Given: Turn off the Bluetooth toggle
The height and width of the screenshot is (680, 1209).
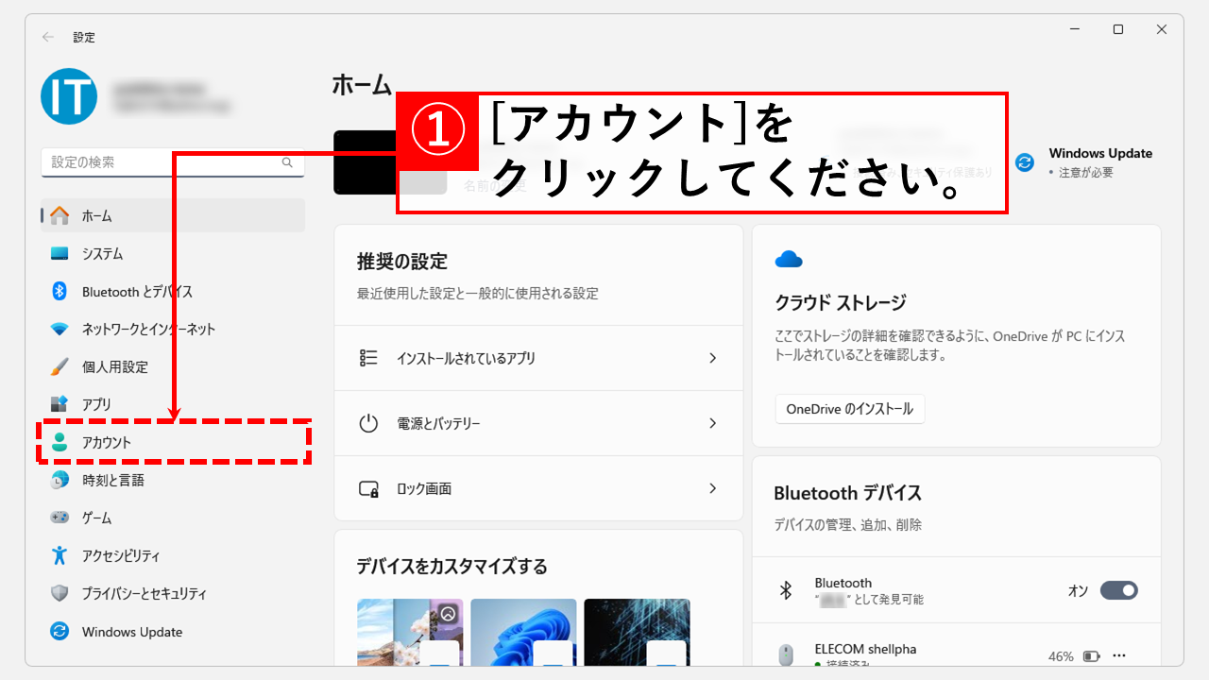Looking at the screenshot, I should point(1119,590).
